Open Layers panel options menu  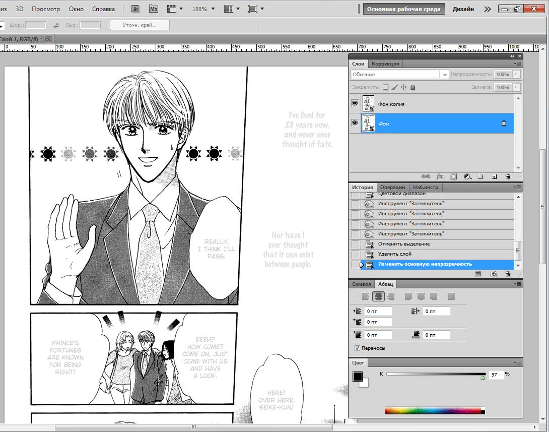(517, 64)
